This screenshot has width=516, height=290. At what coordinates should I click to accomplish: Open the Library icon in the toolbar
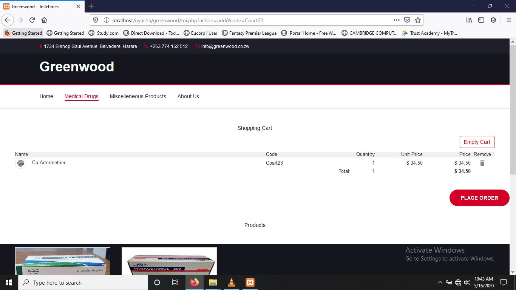[469, 20]
